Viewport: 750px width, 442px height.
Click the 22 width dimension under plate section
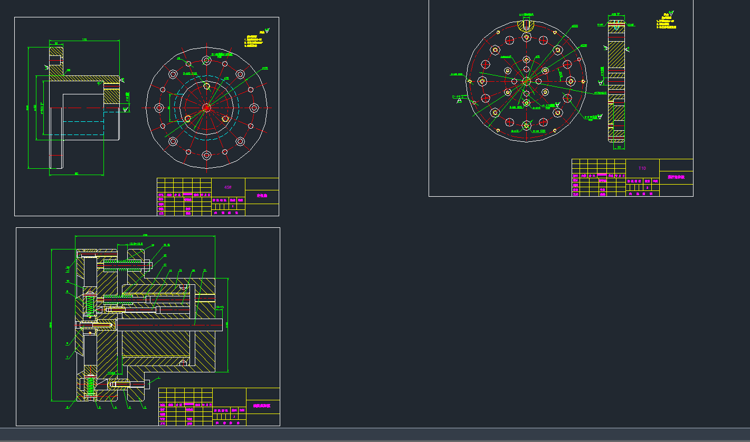pos(619,148)
